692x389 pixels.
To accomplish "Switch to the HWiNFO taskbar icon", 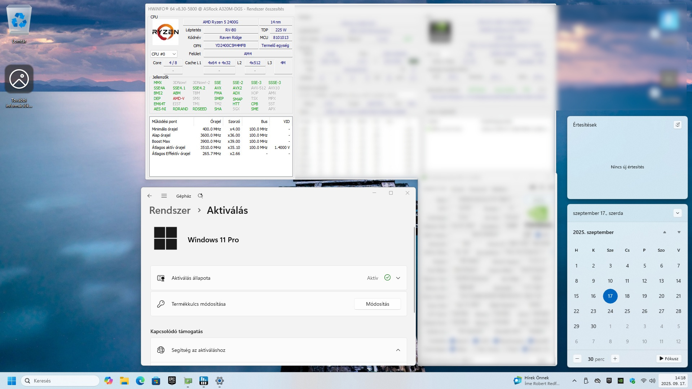I will pyautogui.click(x=204, y=381).
